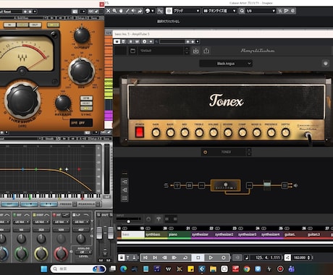The width and height of the screenshot is (333, 275).
Task: Click the BPM OFF button on compressor
Action: pyautogui.click(x=81, y=123)
